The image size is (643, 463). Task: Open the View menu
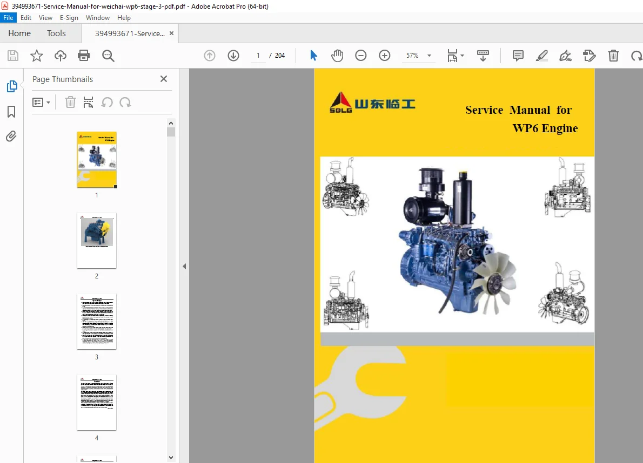tap(45, 18)
